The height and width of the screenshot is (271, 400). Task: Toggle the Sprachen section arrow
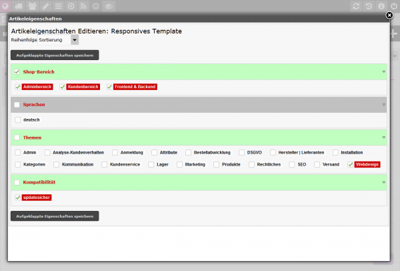(x=383, y=105)
